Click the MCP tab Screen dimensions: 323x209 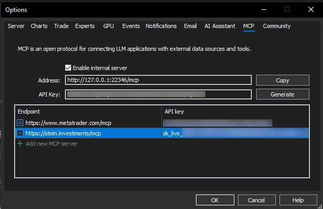(x=249, y=26)
